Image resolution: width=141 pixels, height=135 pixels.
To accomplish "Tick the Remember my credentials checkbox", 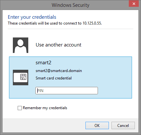I will point(20,108).
